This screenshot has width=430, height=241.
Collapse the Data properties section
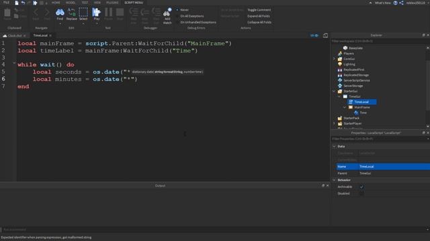pyautogui.click(x=334, y=147)
